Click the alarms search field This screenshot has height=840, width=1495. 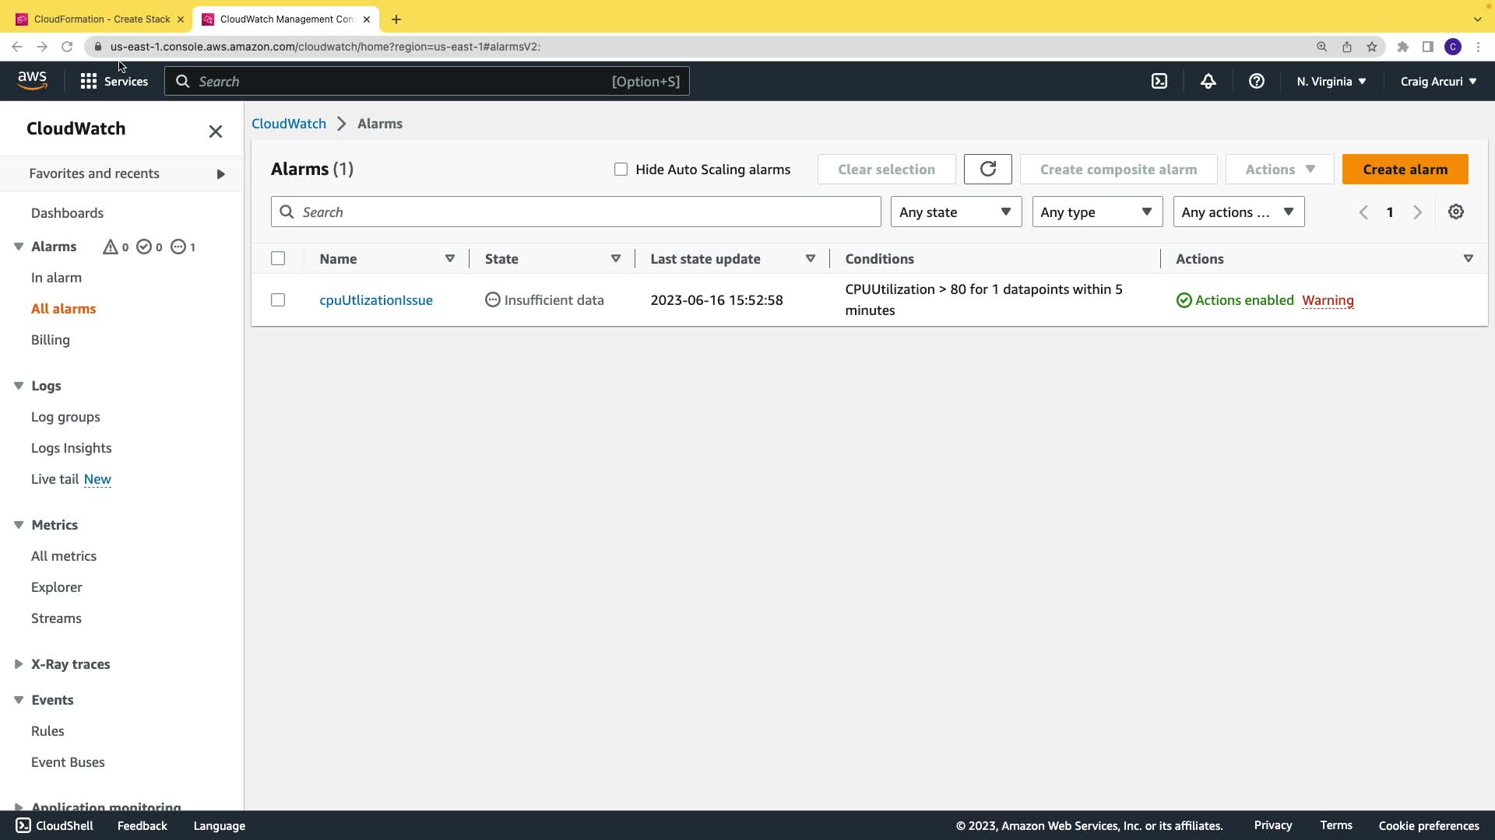576,212
